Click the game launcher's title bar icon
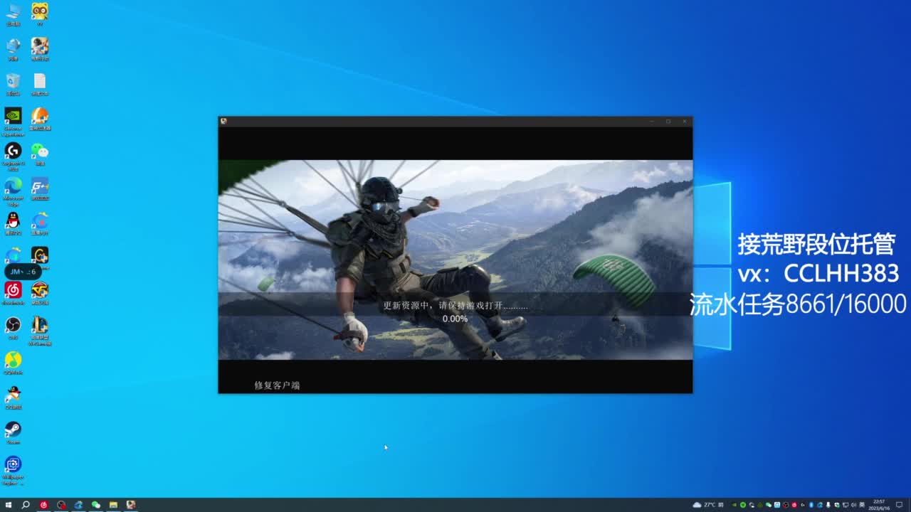Screen dimensions: 911x512 (223, 121)
